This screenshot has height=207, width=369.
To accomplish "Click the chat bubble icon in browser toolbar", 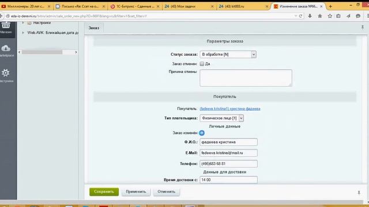I will pyautogui.click(x=358, y=16).
